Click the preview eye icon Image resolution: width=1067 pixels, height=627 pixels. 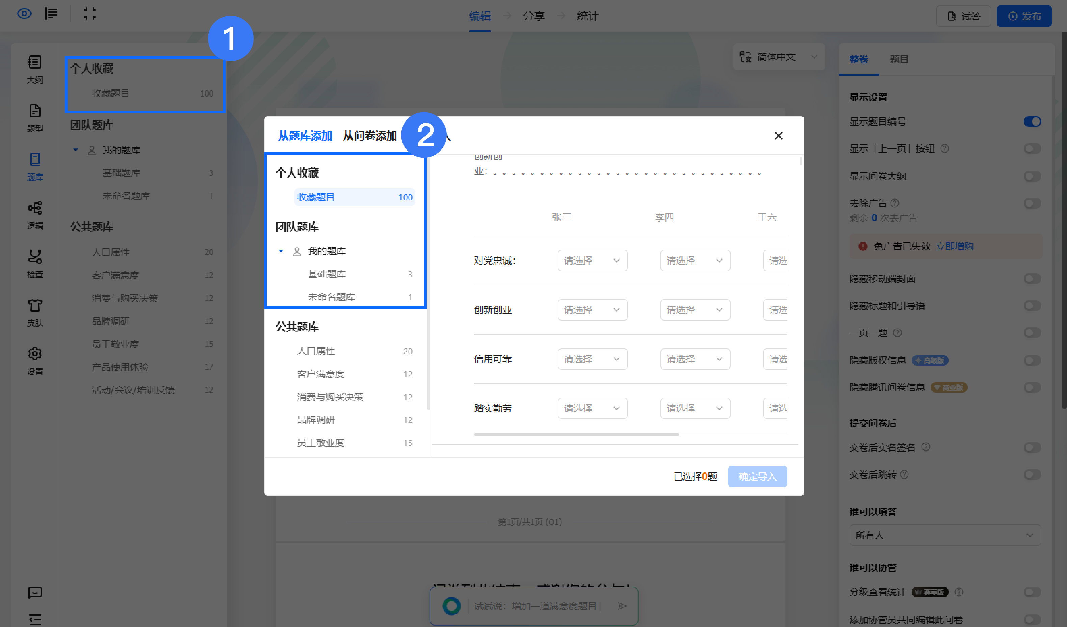24,14
